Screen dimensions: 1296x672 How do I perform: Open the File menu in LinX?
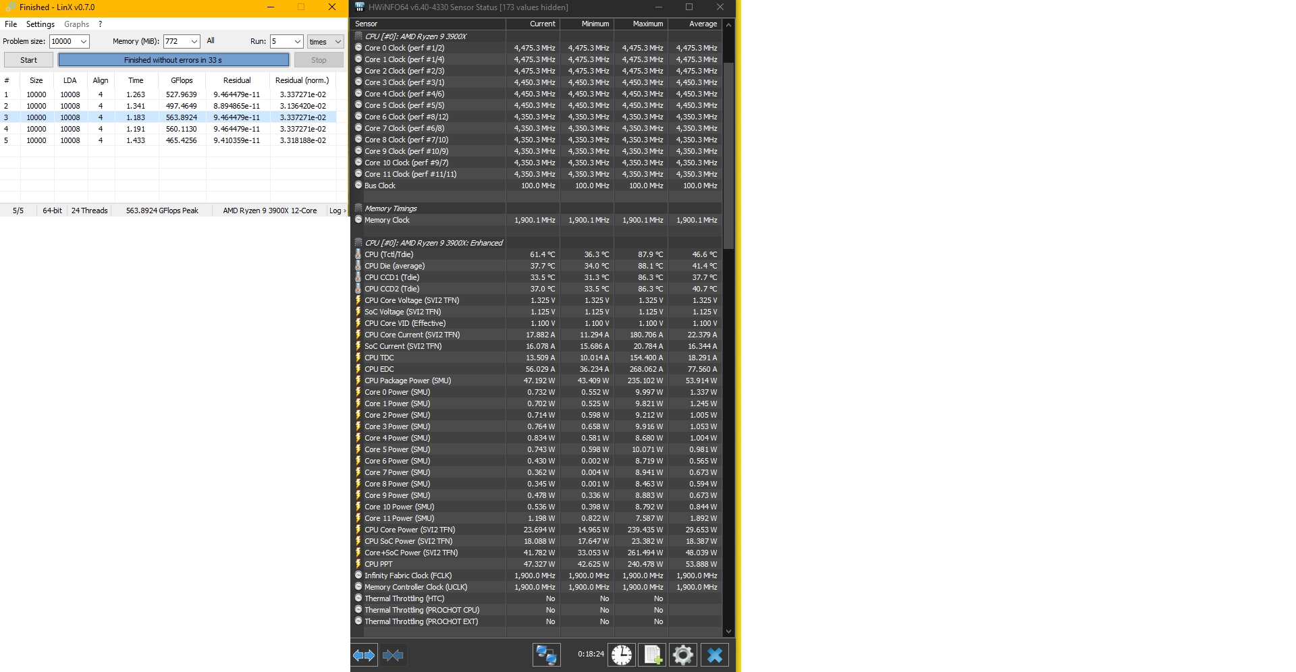(11, 24)
